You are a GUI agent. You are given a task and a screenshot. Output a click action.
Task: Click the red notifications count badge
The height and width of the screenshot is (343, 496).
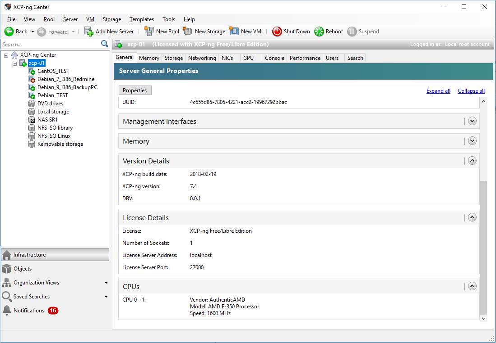(53, 311)
